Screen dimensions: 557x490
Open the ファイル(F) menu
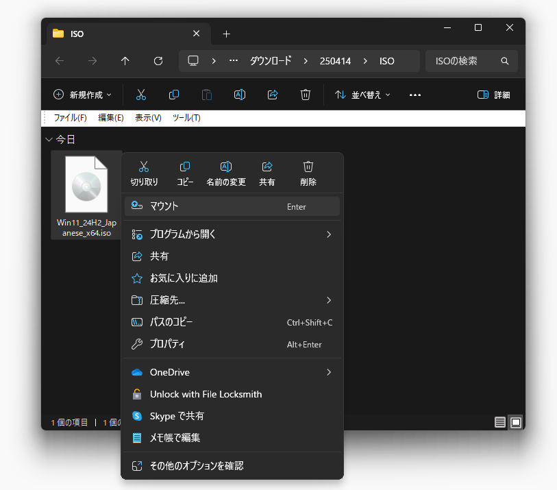tap(70, 118)
